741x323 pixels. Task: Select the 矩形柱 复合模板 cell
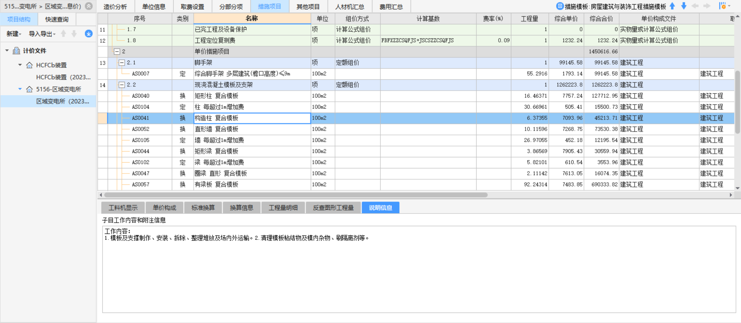coord(252,96)
